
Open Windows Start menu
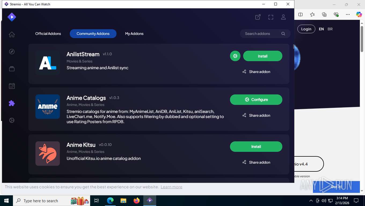click(x=6, y=201)
